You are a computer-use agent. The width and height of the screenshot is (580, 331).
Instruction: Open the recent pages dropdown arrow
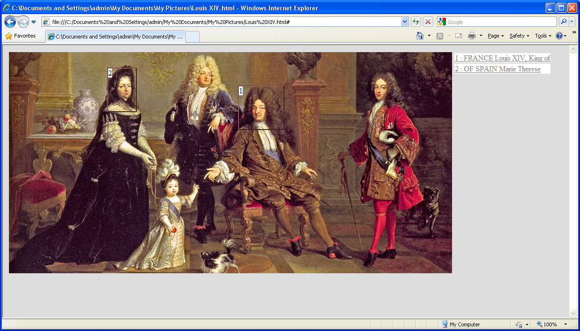[34, 22]
